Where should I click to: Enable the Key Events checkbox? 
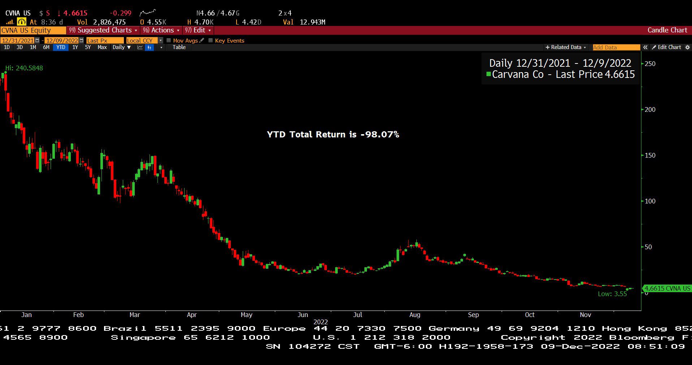pos(211,40)
